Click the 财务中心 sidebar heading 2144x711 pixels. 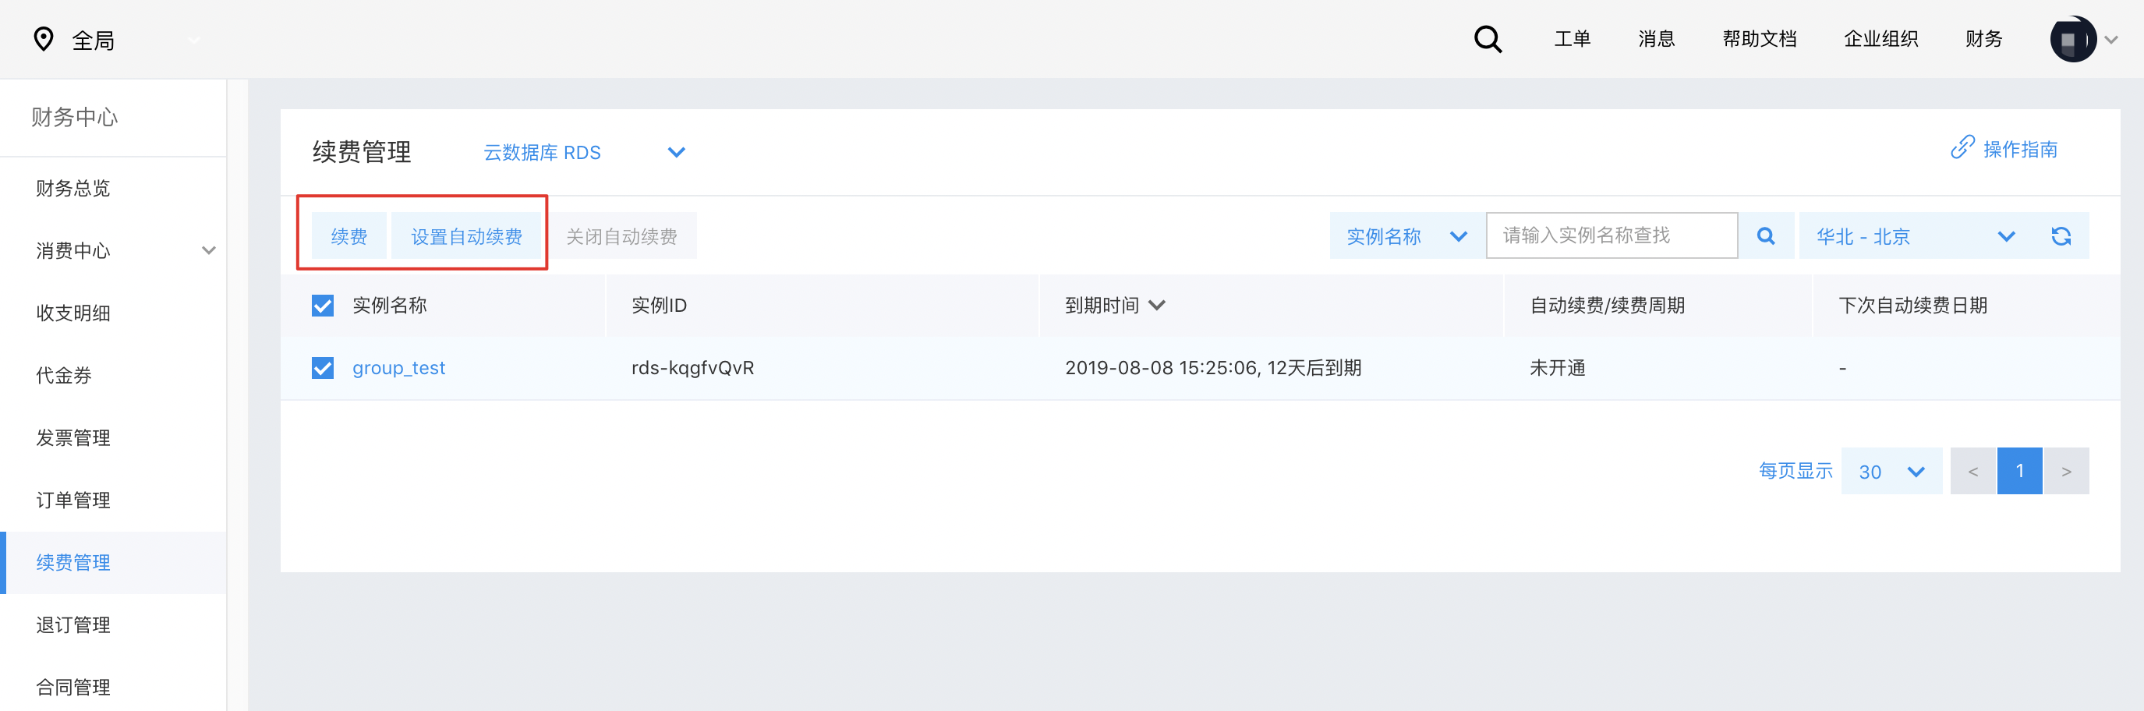pos(74,118)
